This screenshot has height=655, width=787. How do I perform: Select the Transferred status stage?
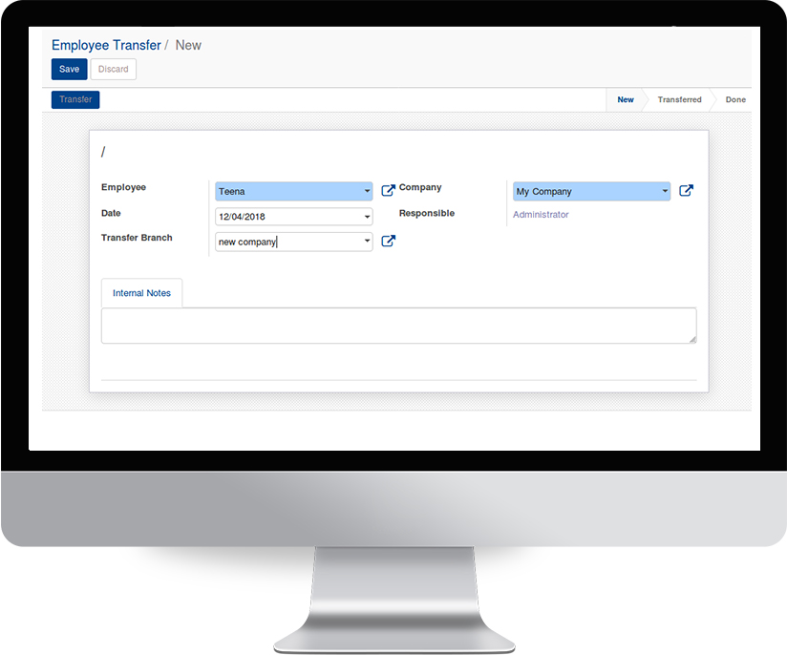(680, 99)
